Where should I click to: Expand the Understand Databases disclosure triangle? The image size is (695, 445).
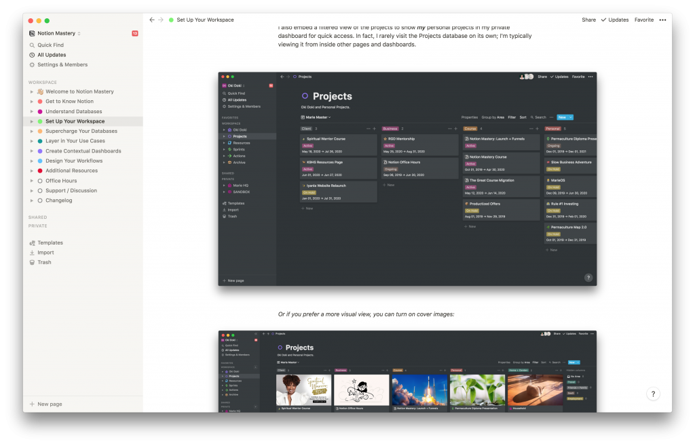click(x=31, y=112)
